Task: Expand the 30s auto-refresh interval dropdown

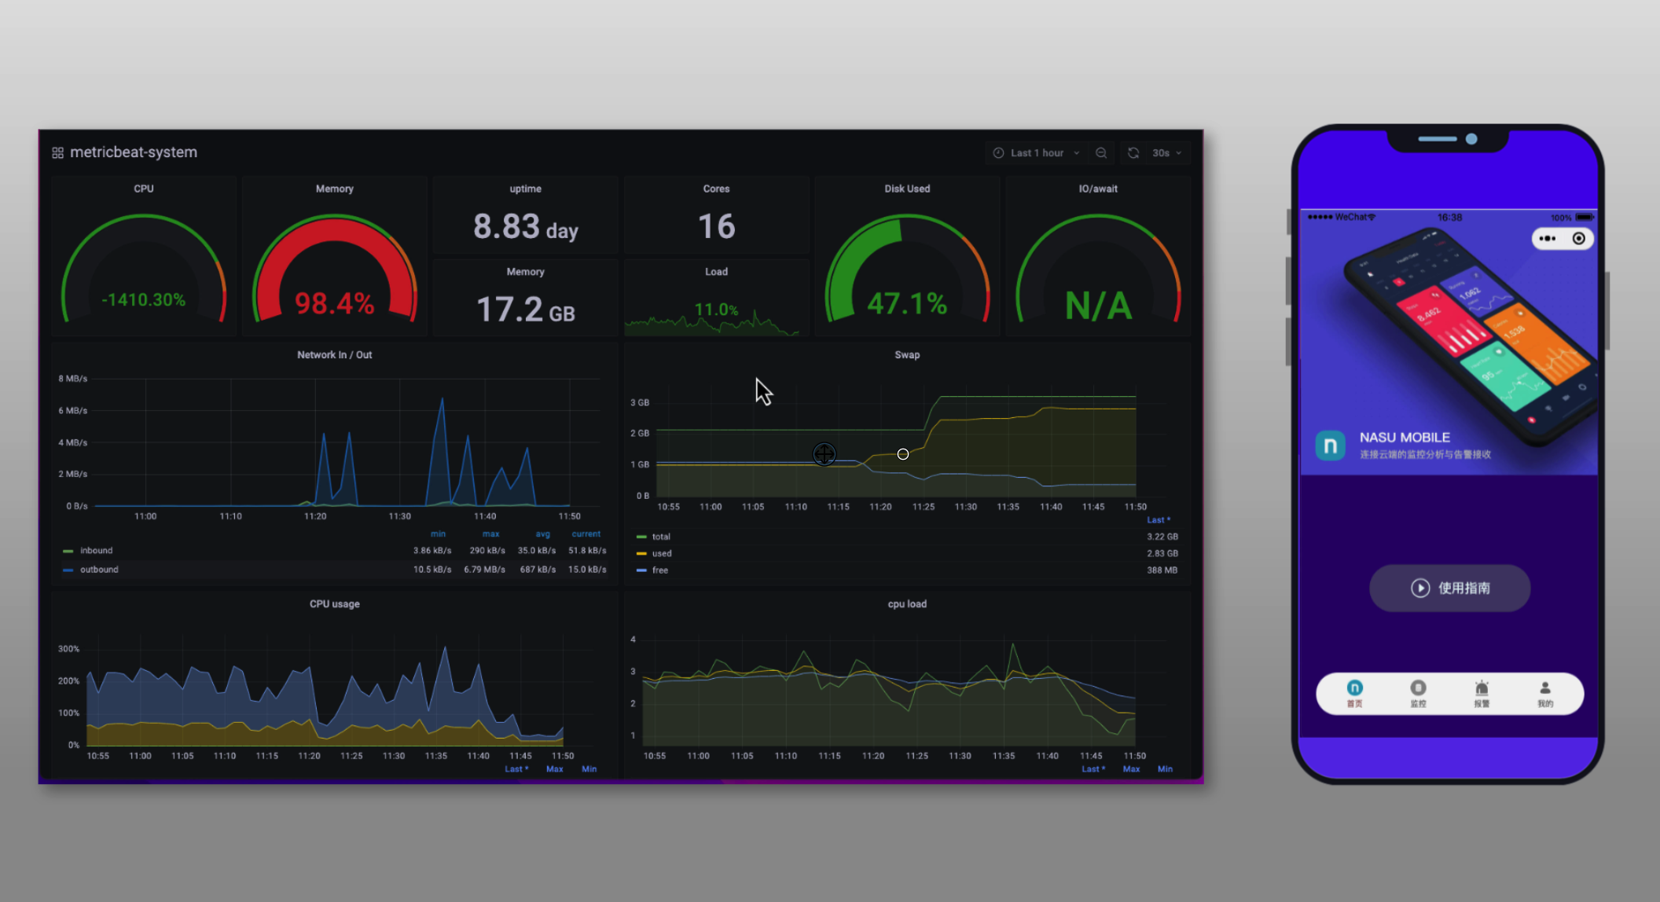Action: (1167, 153)
